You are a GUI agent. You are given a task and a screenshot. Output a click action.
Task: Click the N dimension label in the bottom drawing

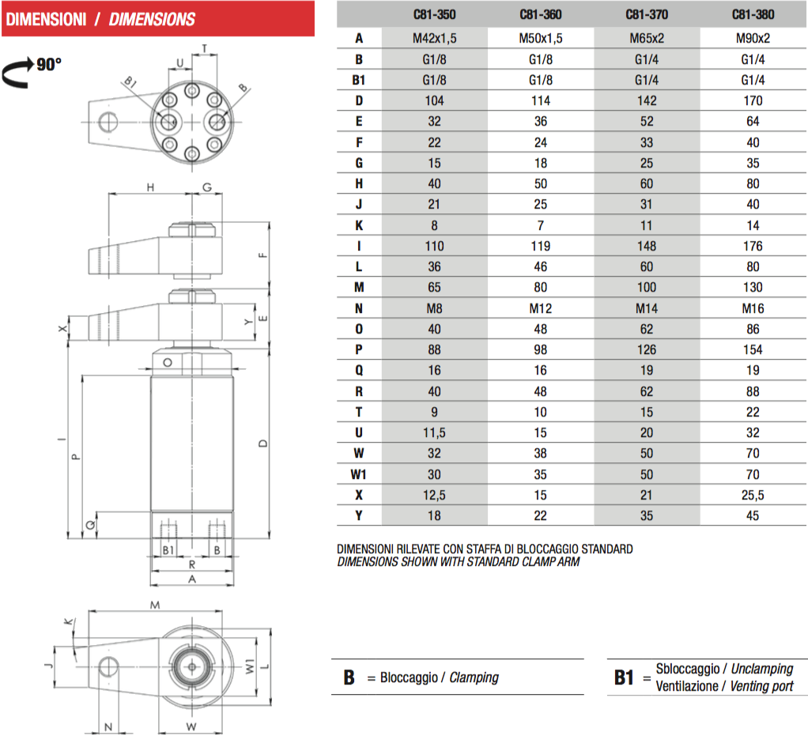pos(108,727)
